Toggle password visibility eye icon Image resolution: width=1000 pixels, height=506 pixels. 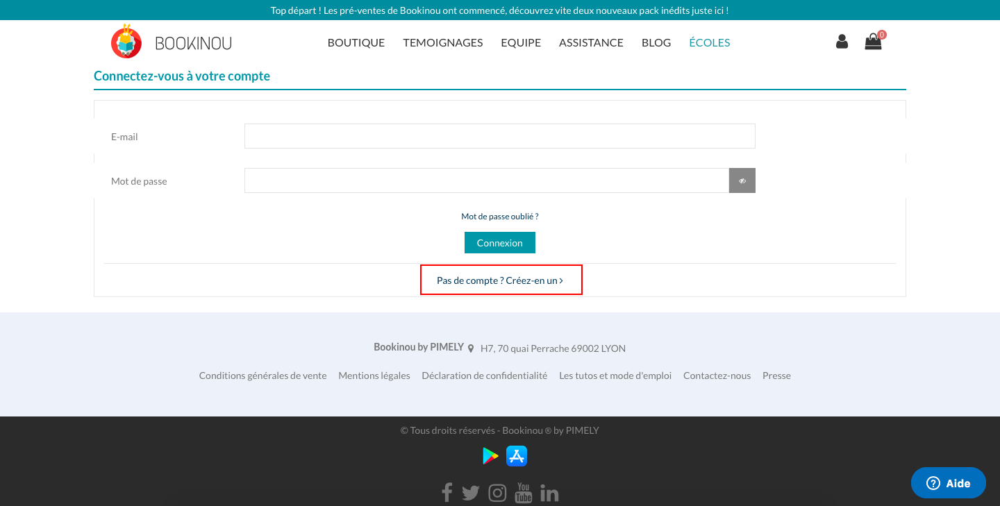pos(742,180)
